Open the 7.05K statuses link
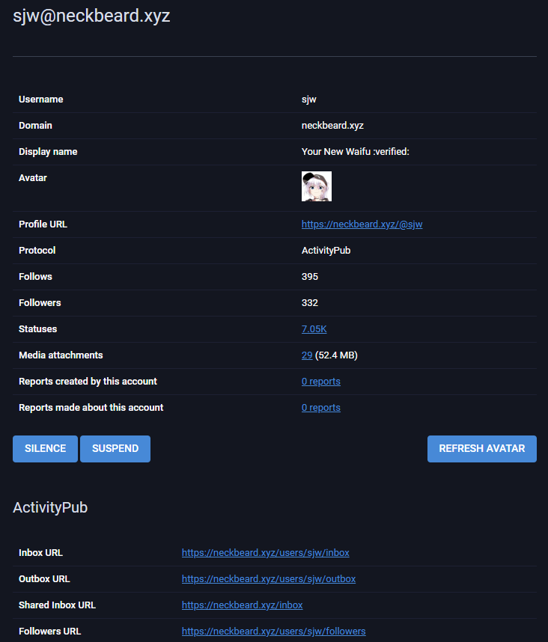 (314, 329)
